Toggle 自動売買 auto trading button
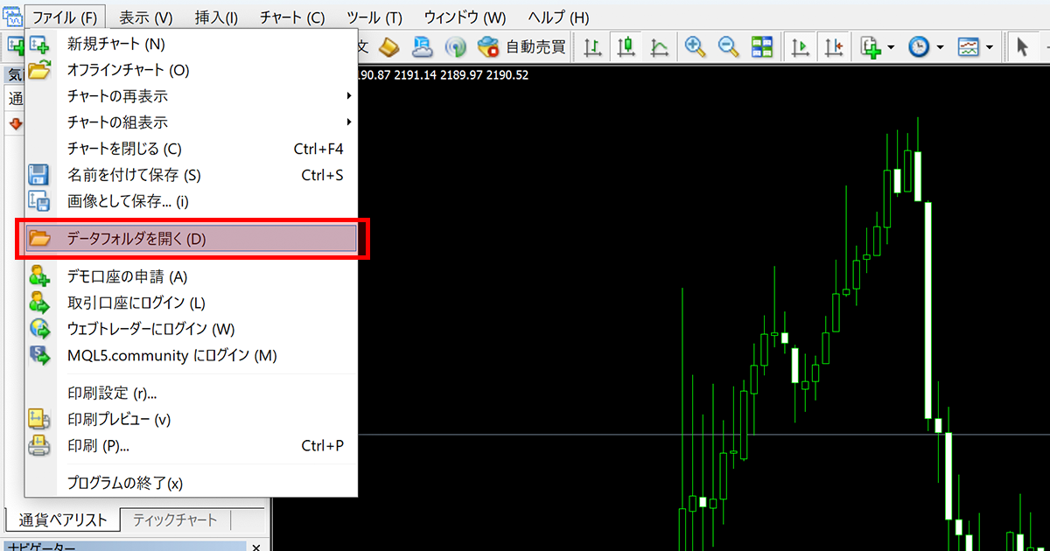This screenshot has width=1050, height=551. pyautogui.click(x=521, y=47)
